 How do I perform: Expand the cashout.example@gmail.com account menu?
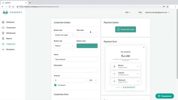[157, 12]
